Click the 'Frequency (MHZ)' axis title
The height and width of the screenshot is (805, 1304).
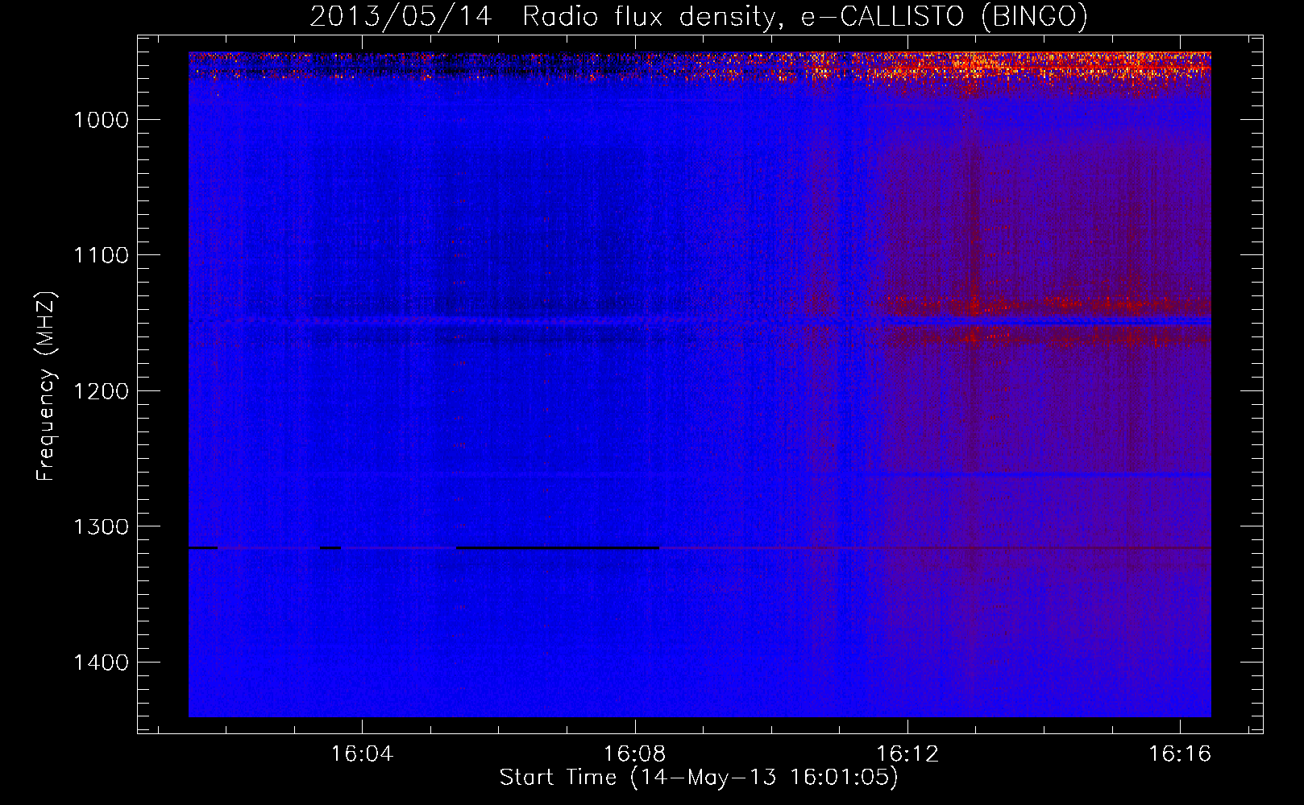tap(46, 386)
